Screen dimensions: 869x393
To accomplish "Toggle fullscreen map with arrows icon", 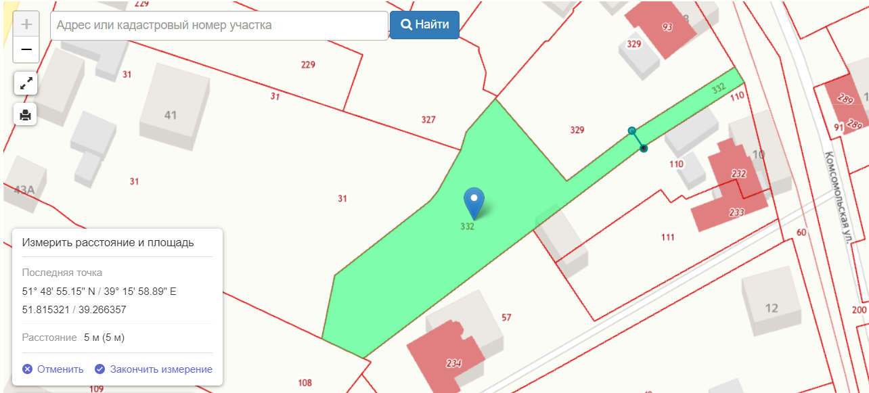I will click(x=26, y=84).
